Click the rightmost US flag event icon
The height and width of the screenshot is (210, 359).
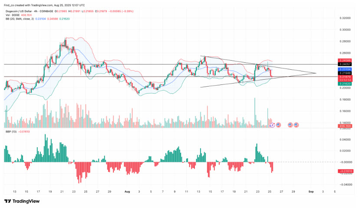click(296, 125)
